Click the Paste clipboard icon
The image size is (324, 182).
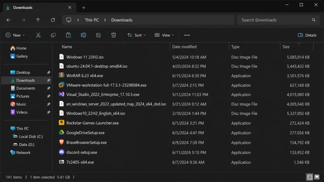pyautogui.click(x=68, y=35)
